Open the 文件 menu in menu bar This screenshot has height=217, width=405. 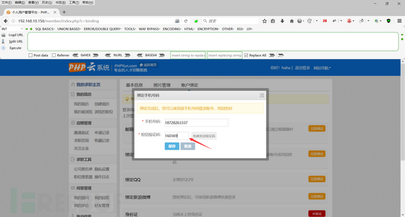coord(6,2)
